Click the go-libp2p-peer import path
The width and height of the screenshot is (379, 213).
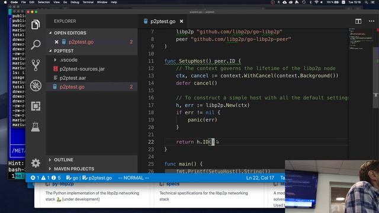[241, 39]
